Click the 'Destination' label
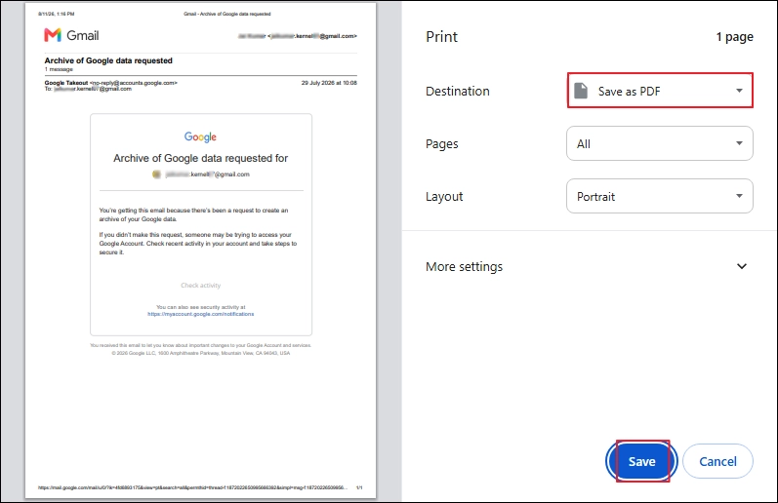The width and height of the screenshot is (778, 503). tap(458, 92)
